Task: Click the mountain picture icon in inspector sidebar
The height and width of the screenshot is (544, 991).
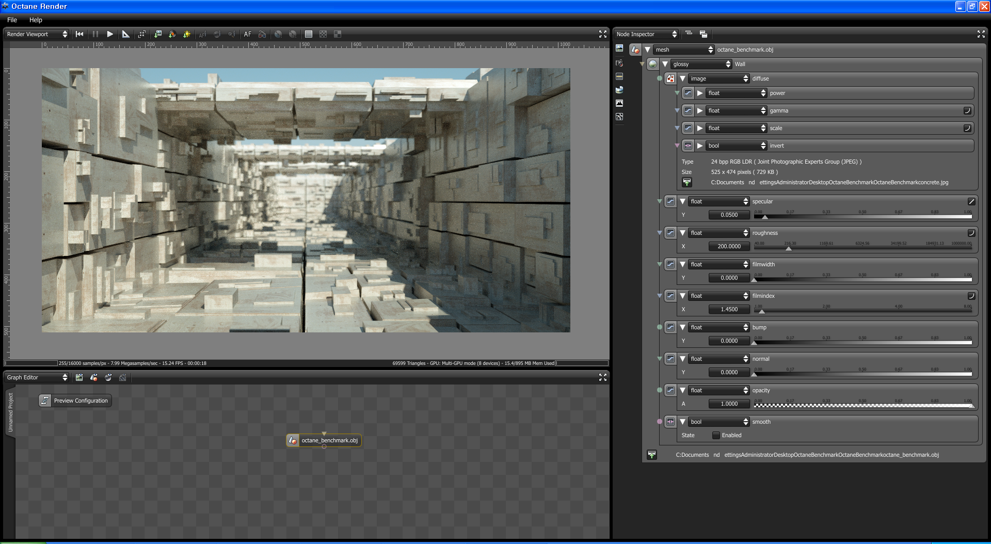Action: pos(619,103)
